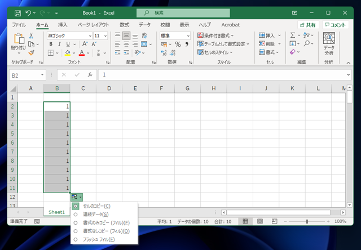Click the Insert Function fx icon
Viewport: 361px width, 250px height.
[x=90, y=75]
